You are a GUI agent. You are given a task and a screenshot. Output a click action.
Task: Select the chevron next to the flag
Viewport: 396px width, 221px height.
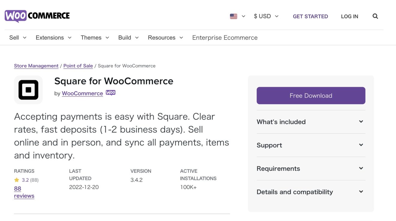[243, 16]
